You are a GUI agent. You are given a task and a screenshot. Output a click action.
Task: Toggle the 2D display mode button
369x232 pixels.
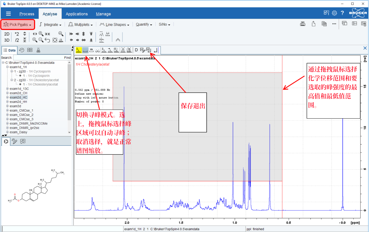point(7,34)
